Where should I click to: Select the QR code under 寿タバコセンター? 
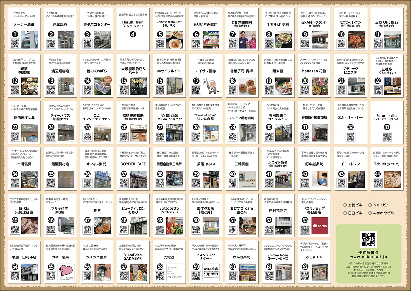[87, 43]
